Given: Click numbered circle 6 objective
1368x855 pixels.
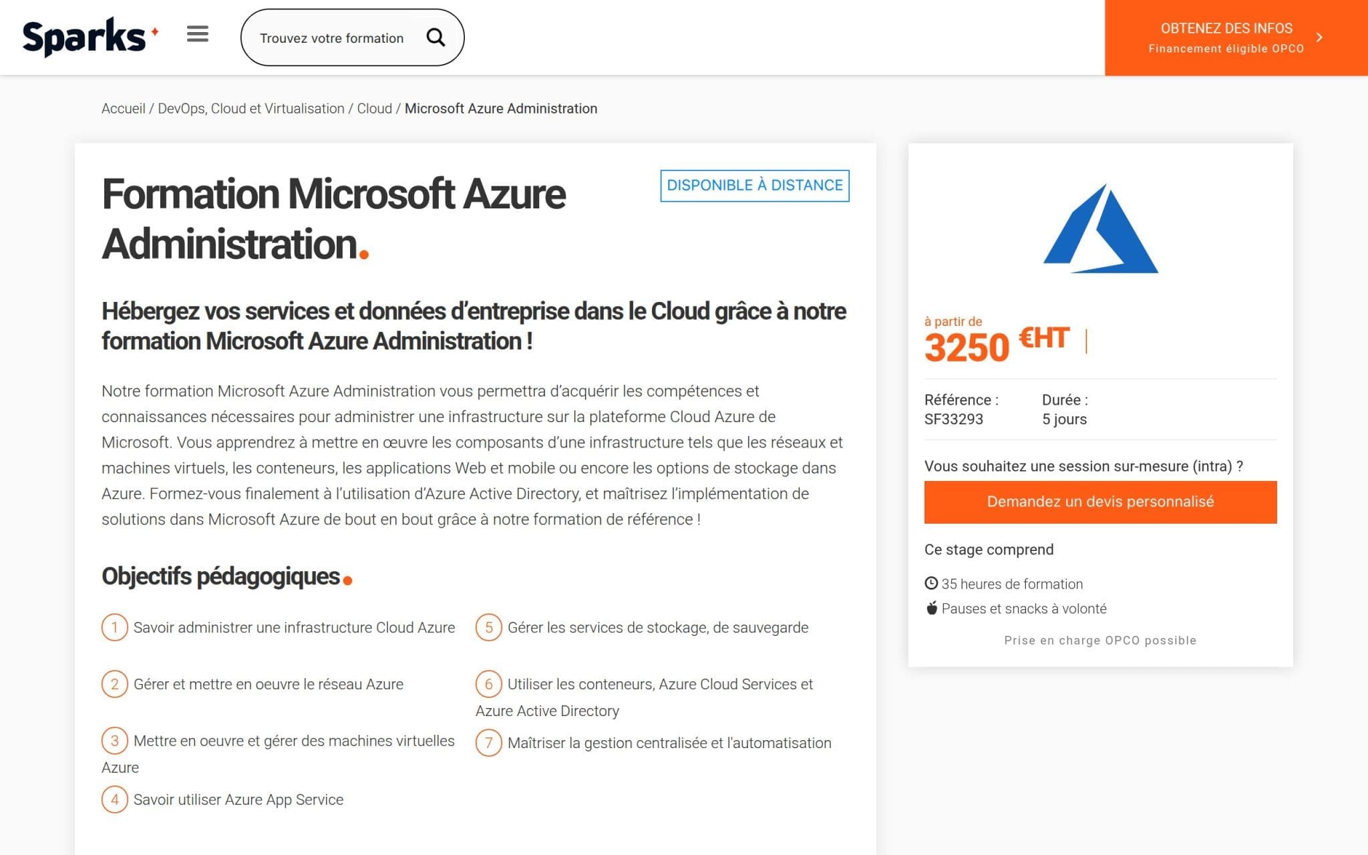Looking at the screenshot, I should click(x=489, y=684).
